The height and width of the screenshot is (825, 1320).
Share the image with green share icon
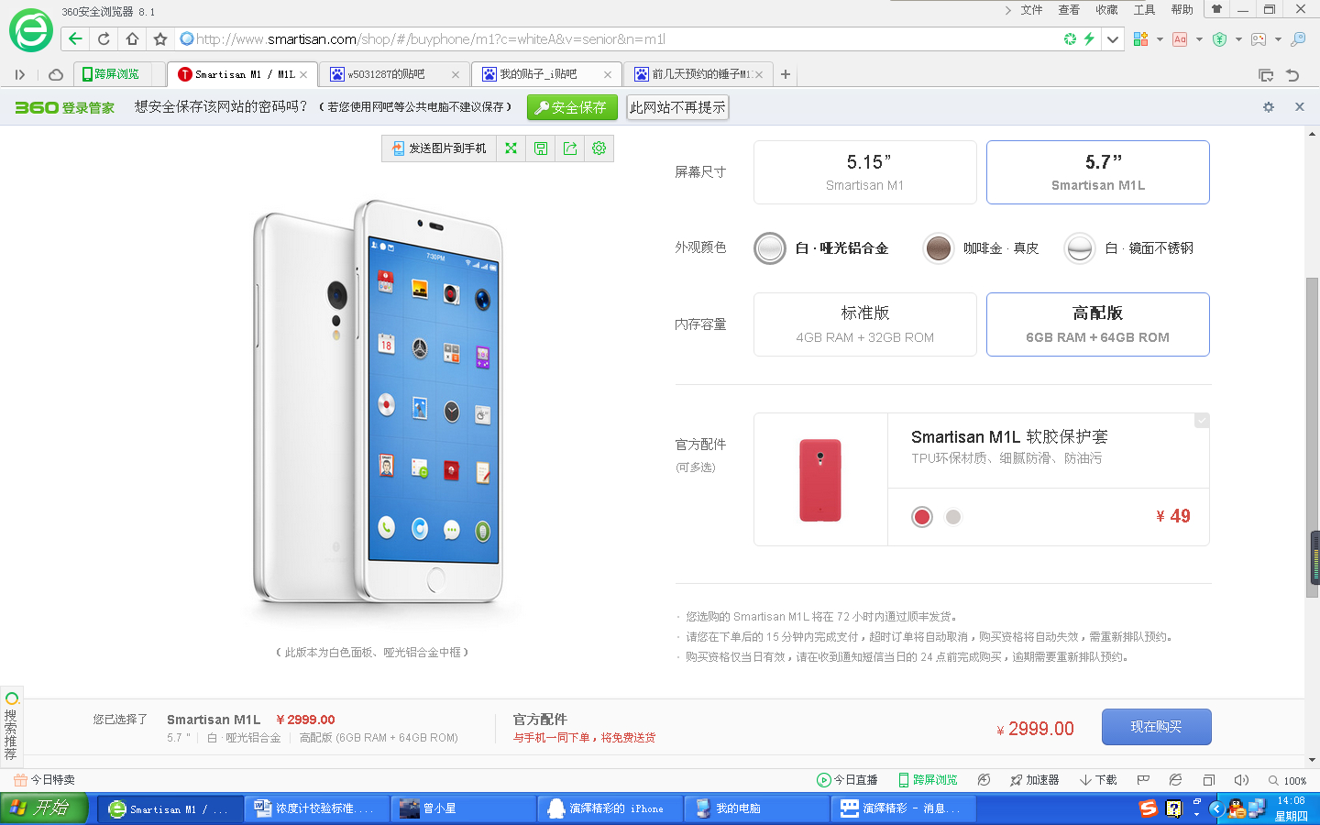(x=570, y=148)
